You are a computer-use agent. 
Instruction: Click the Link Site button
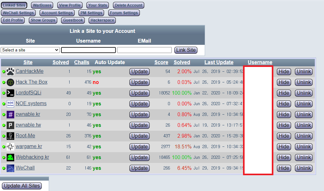186,50
